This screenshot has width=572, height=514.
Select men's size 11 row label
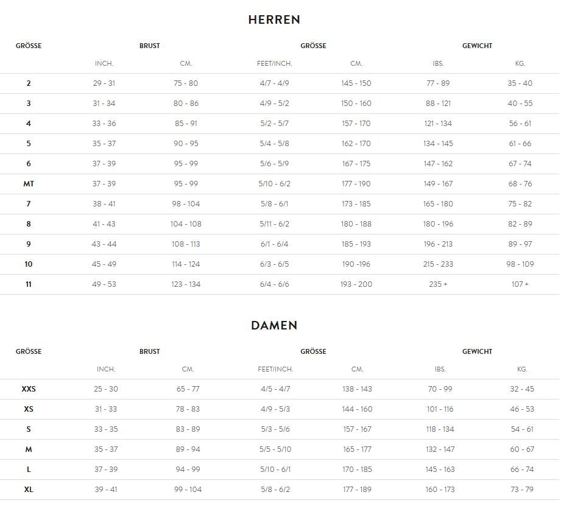click(29, 284)
